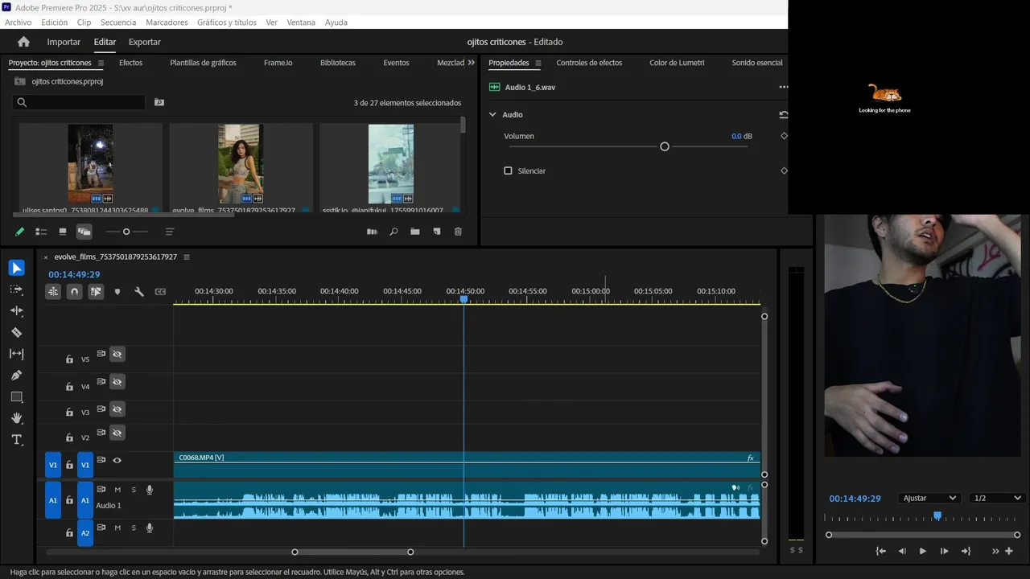Click the trash Clear icon
Viewport: 1030px width, 579px height.
click(458, 232)
